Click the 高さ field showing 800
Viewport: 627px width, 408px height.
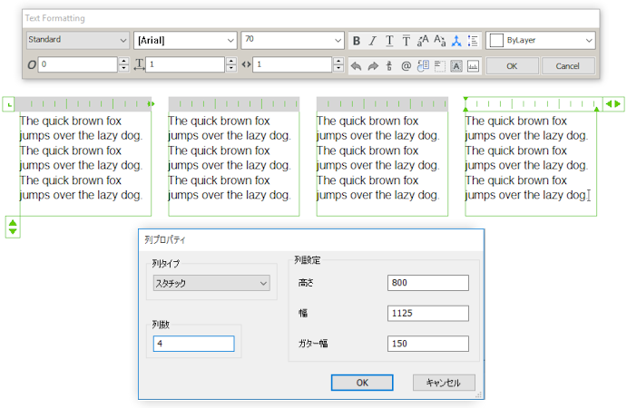pyautogui.click(x=428, y=283)
